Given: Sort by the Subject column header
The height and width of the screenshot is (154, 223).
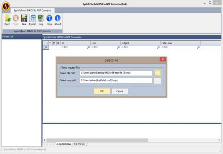Looking at the screenshot, I should coord(140,43).
